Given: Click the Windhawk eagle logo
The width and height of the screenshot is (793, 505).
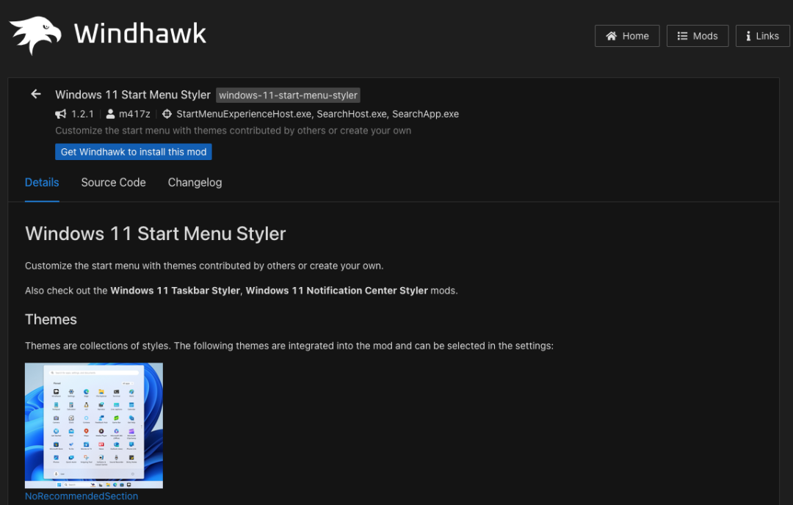Looking at the screenshot, I should [33, 32].
